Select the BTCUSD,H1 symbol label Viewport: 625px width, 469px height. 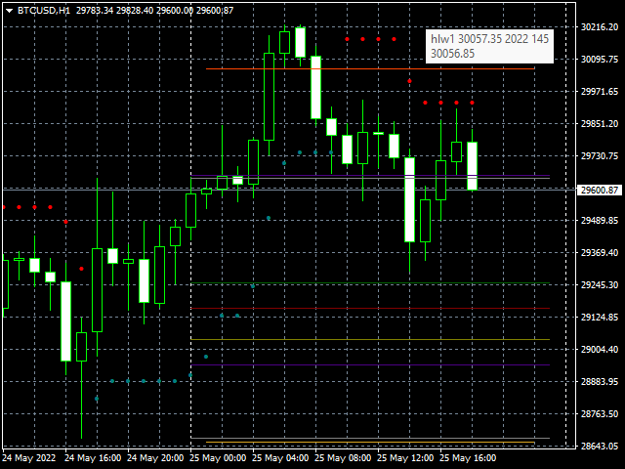(x=44, y=11)
